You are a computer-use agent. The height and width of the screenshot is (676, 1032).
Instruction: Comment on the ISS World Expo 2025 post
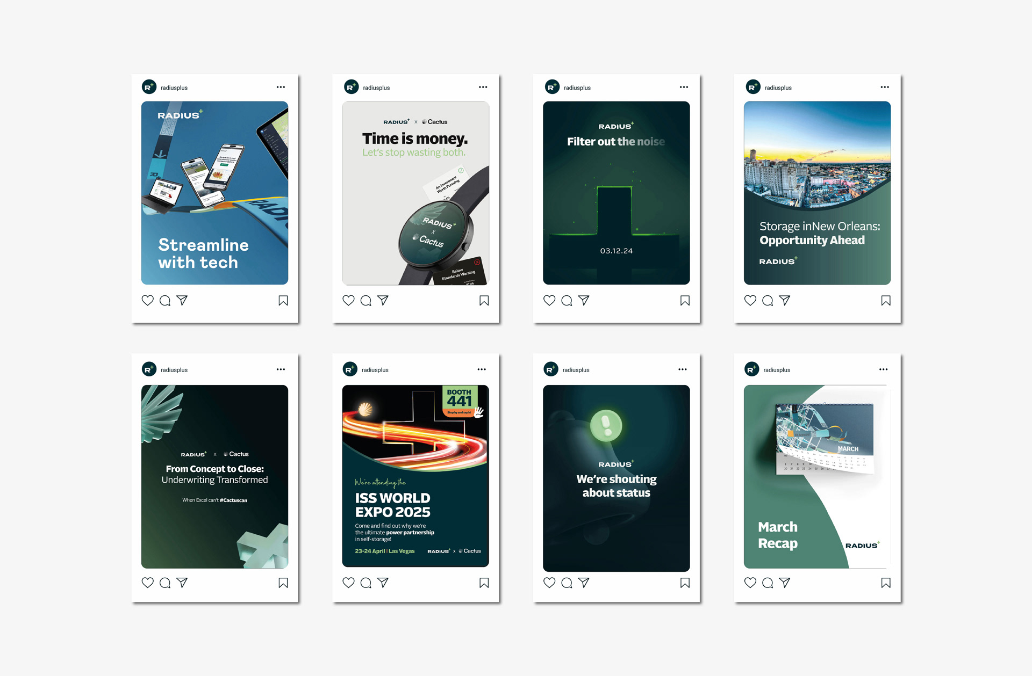pyautogui.click(x=366, y=583)
